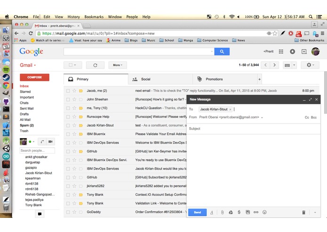The width and height of the screenshot is (327, 232).
Task: Select checkbox for IBM Bluemix email
Action: coord(68,134)
